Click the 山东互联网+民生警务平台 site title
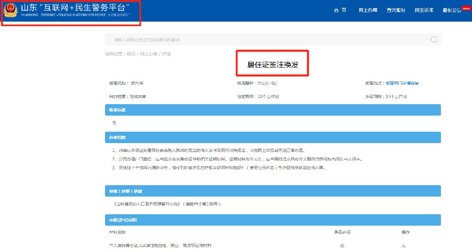 [x=76, y=8]
